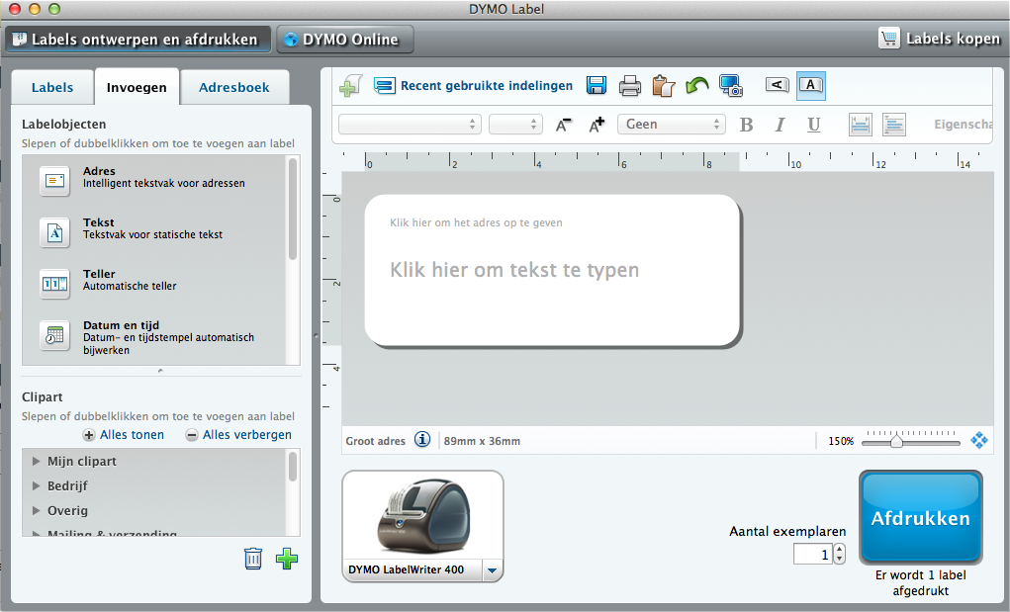Undo the last action with green arrow
The width and height of the screenshot is (1010, 612).
(696, 86)
